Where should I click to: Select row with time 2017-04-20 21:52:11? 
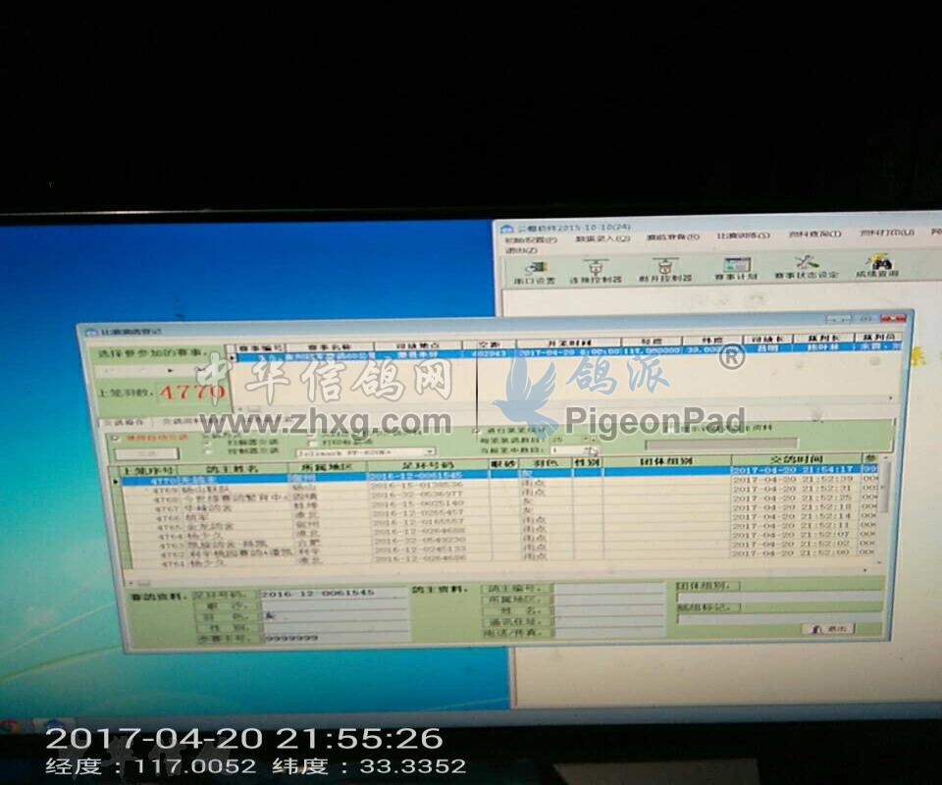pos(499,531)
